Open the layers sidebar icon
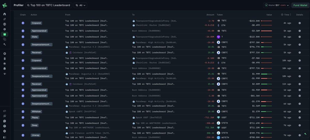Screen dimensions: 310x140 (x=5, y=64)
